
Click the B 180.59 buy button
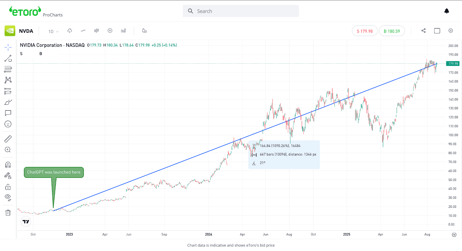pyautogui.click(x=392, y=31)
